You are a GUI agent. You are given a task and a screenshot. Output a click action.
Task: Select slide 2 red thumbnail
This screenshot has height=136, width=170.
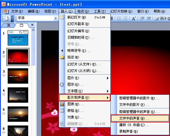pos(18,57)
